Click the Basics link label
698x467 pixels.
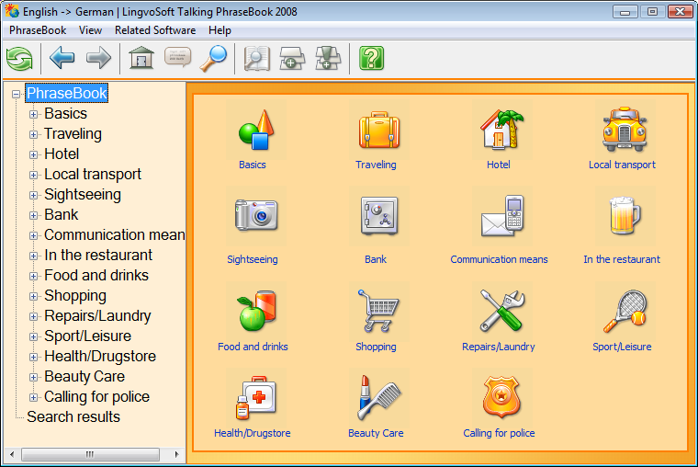253,165
